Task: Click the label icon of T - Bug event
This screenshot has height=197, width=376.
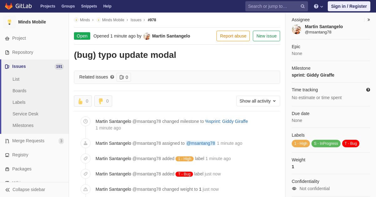Action: [x=86, y=174]
